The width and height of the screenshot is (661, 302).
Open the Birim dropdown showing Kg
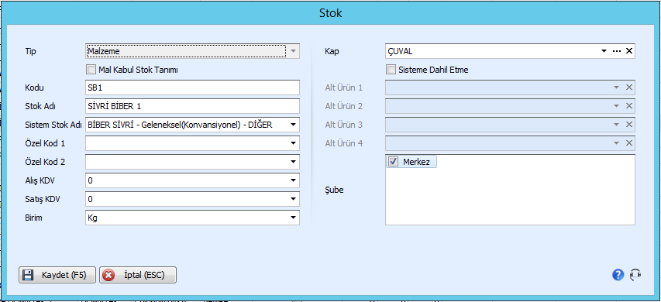(294, 218)
